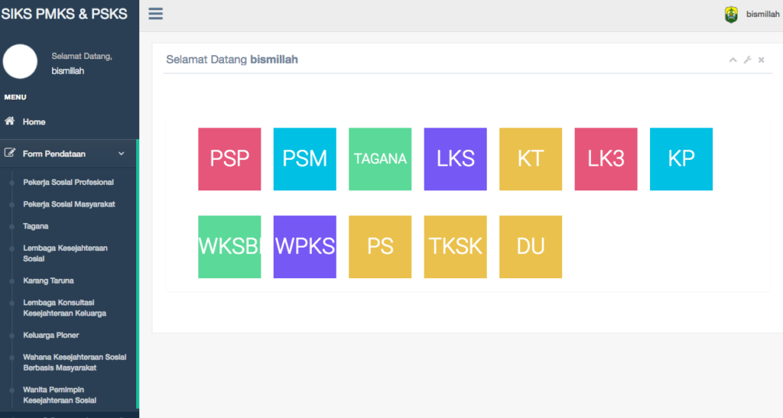
Task: Open Pekerja Sosial Profesional menu item
Action: [68, 183]
